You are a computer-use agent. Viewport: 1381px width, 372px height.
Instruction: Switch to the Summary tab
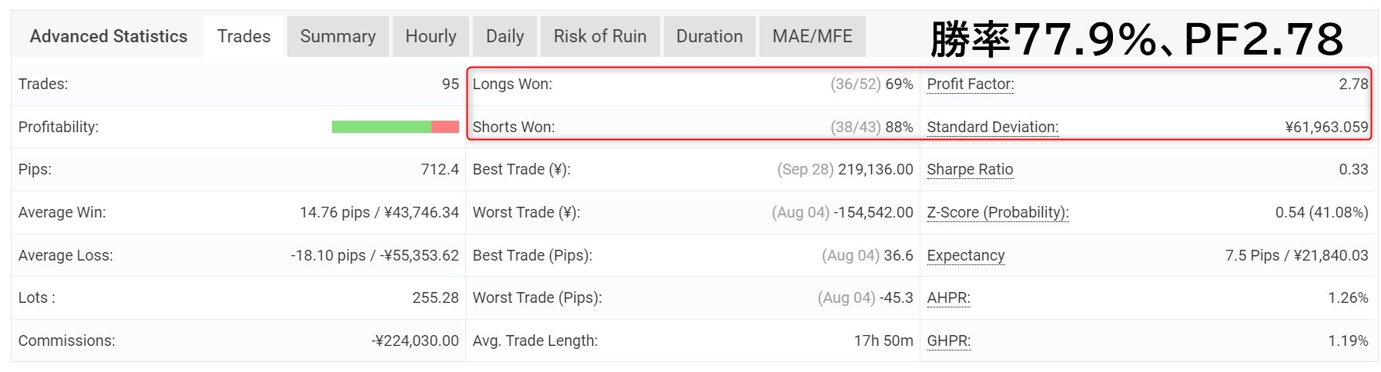point(337,36)
